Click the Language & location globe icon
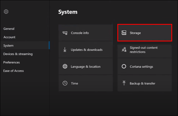The width and height of the screenshot is (178, 116). coord(65,66)
